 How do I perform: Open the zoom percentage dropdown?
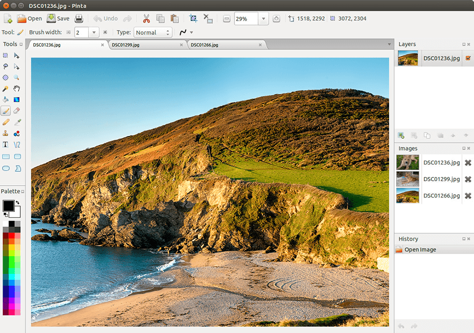pos(263,18)
